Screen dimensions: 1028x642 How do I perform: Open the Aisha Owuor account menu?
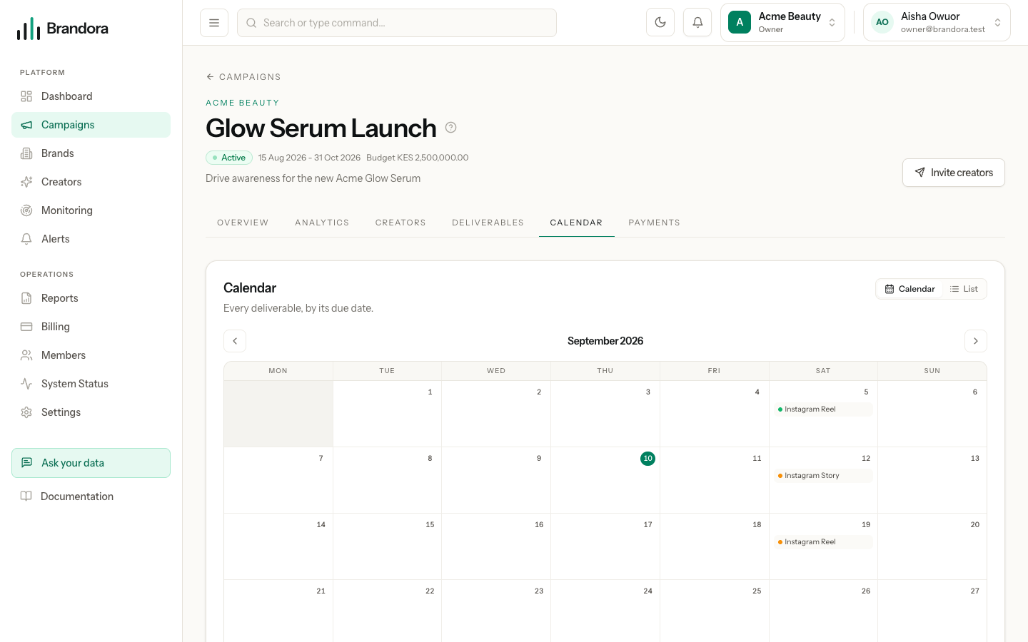[x=937, y=22]
